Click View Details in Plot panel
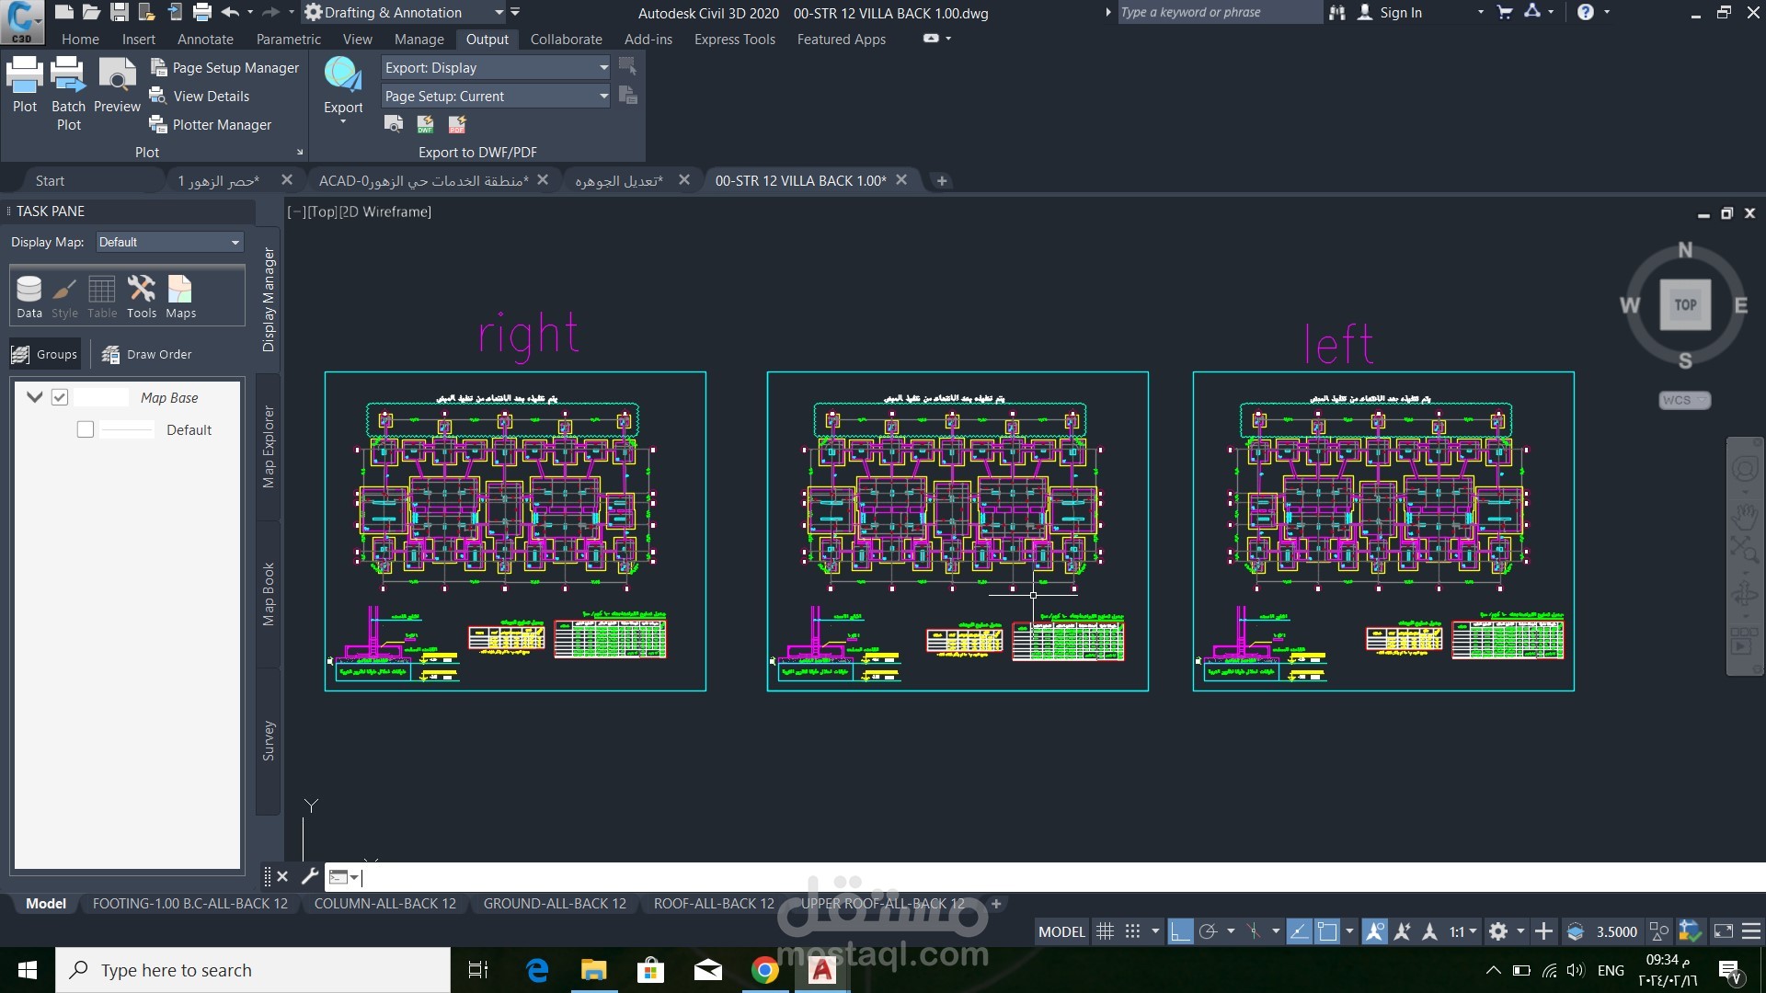 pos(200,97)
